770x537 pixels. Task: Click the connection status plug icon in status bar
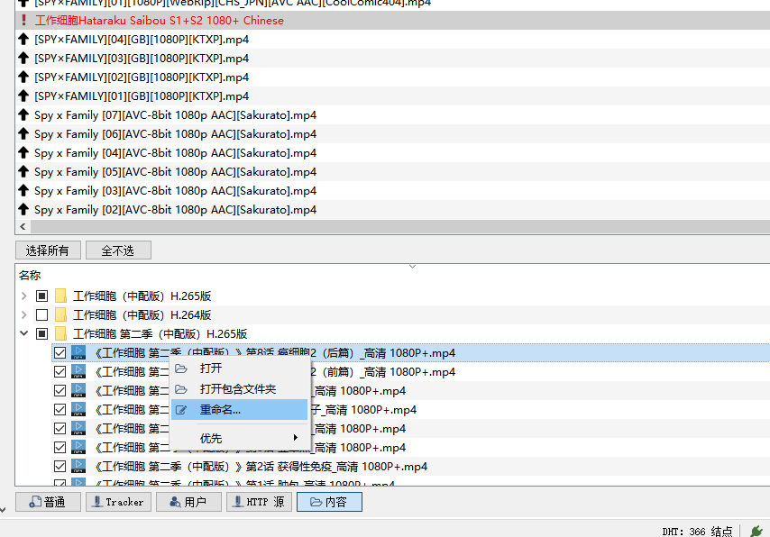coord(756,531)
